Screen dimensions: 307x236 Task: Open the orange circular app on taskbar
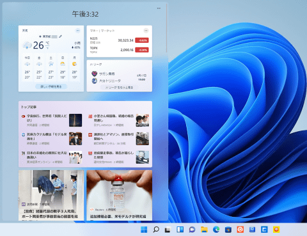point(240,230)
